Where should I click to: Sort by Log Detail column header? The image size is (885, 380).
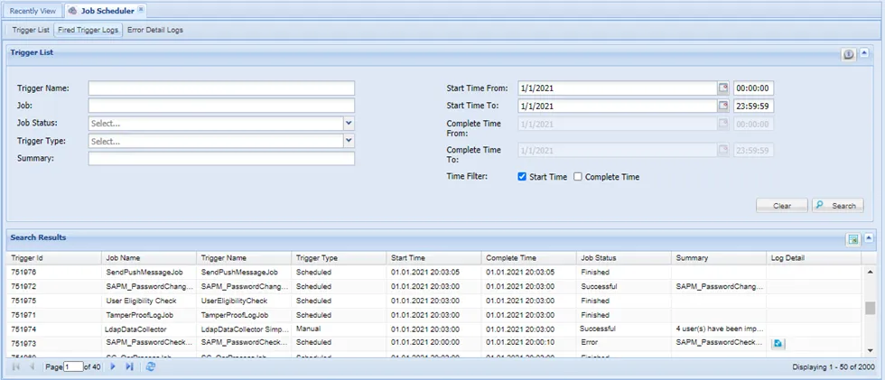(814, 258)
